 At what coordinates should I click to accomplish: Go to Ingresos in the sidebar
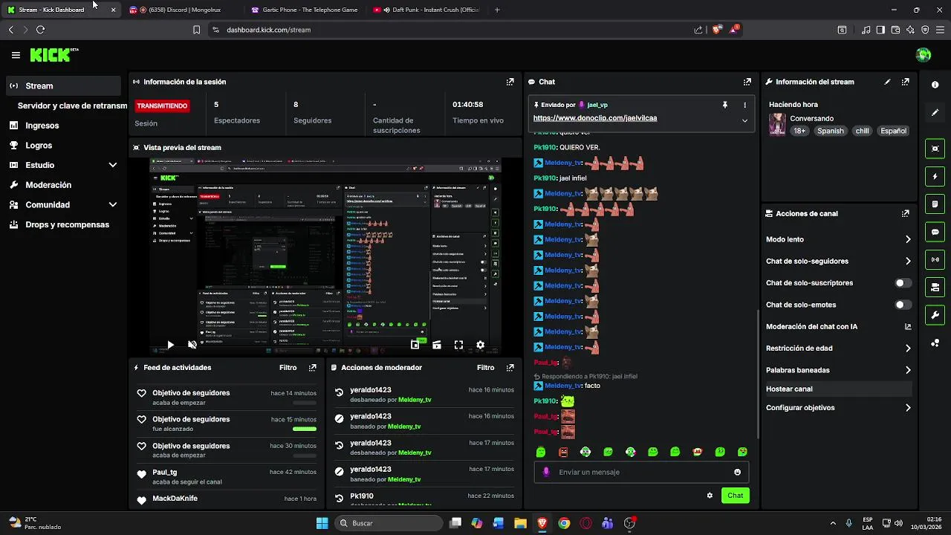pos(63,126)
